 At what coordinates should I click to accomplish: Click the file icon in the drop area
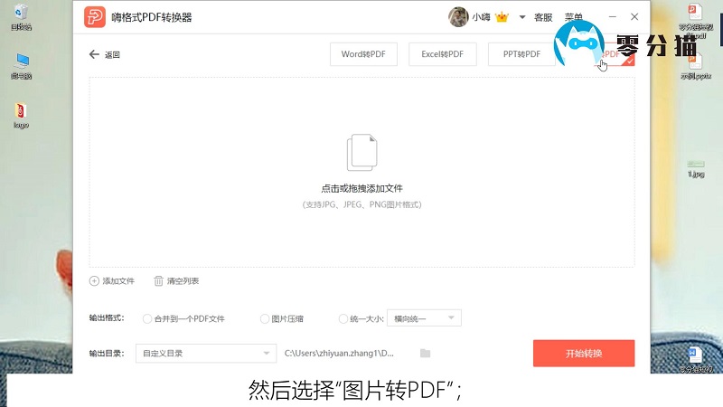[362, 152]
